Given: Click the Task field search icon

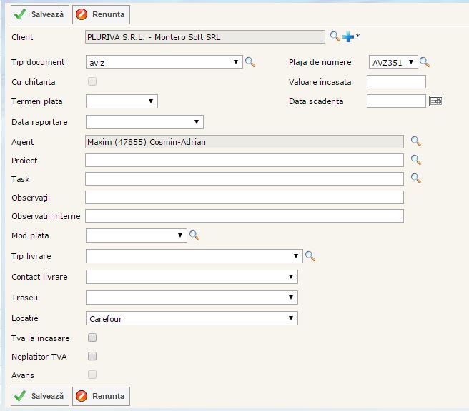Looking at the screenshot, I should pos(415,178).
